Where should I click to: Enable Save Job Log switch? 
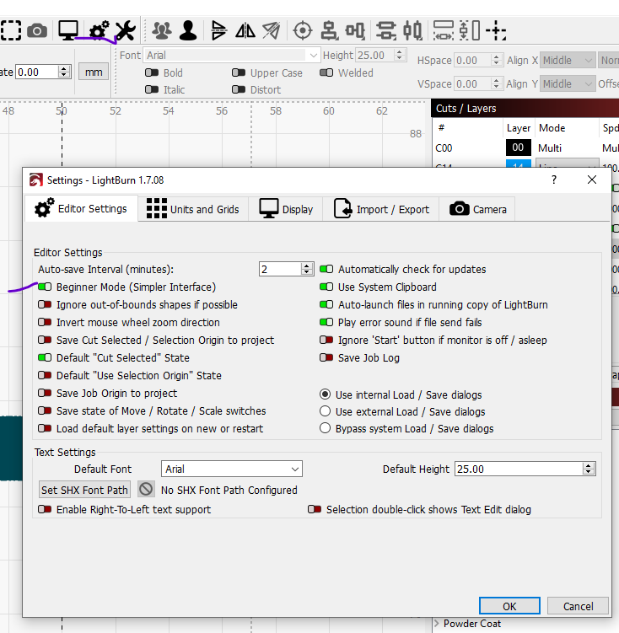[326, 357]
